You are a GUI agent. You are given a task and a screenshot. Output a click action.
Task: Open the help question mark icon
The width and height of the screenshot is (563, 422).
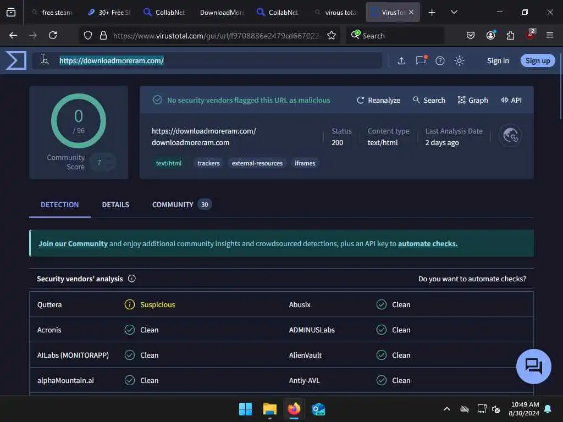[x=440, y=60]
